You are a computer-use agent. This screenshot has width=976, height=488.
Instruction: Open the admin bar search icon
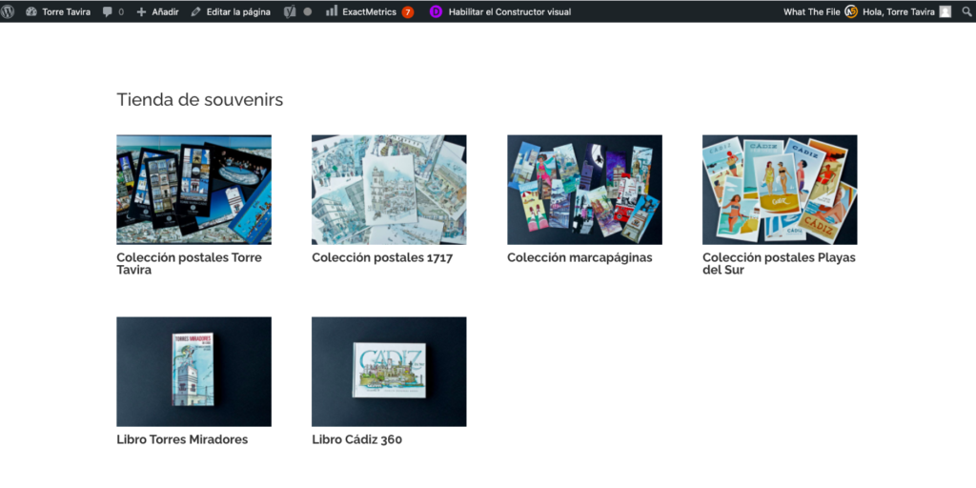[x=966, y=11]
